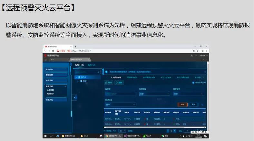Select the 火灾报警系统 system tab
The width and height of the screenshot is (254, 141).
115,77
